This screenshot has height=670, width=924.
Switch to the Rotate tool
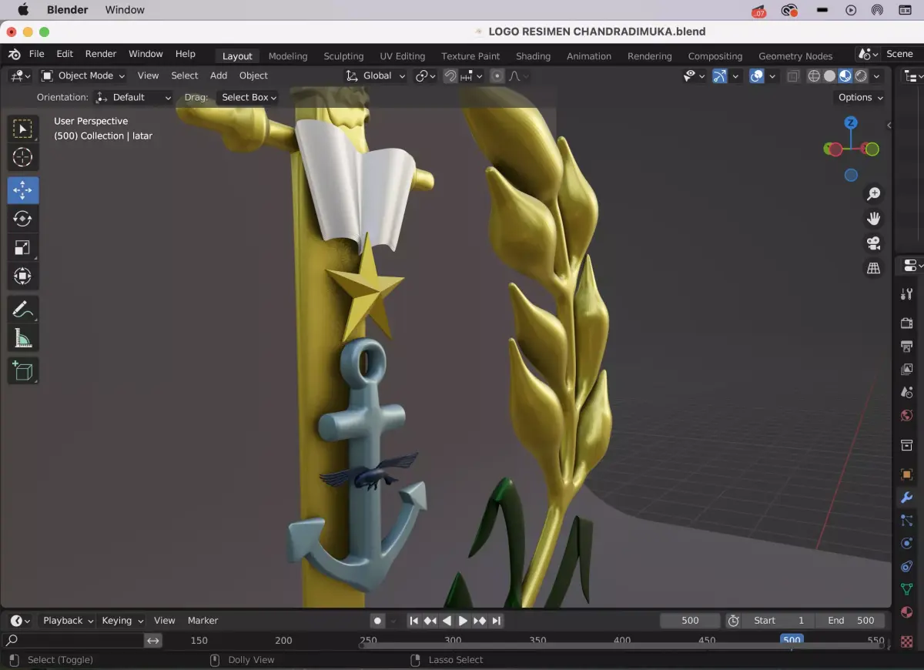[22, 219]
